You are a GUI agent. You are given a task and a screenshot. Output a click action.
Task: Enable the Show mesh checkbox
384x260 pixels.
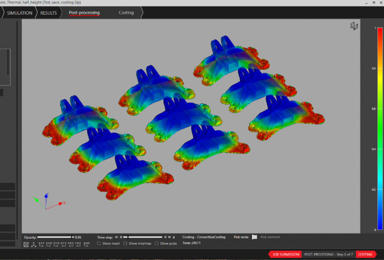[x=99, y=243]
